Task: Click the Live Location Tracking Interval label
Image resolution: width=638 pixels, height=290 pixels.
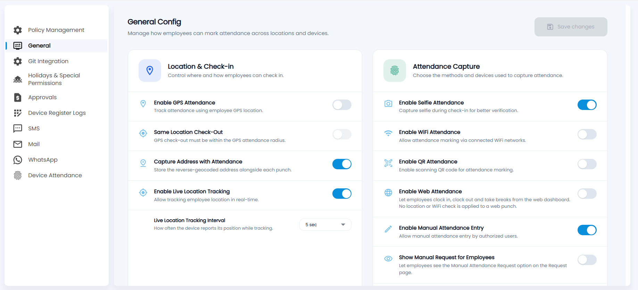Action: point(190,220)
